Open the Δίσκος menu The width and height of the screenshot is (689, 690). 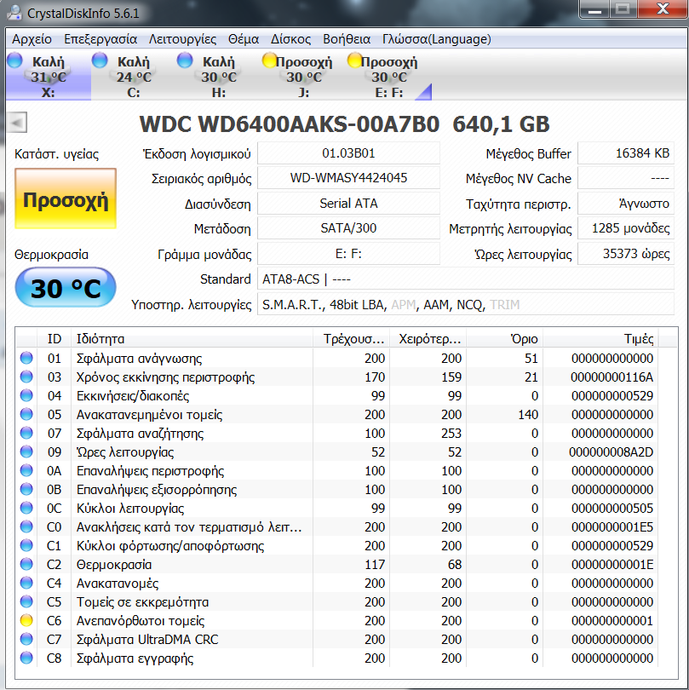click(290, 39)
